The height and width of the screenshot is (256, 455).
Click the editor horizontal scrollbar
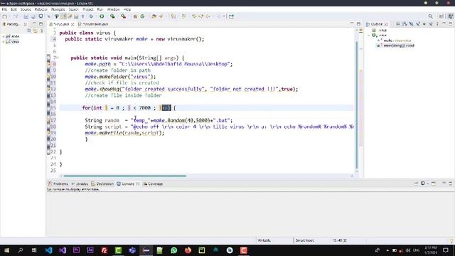(125, 176)
